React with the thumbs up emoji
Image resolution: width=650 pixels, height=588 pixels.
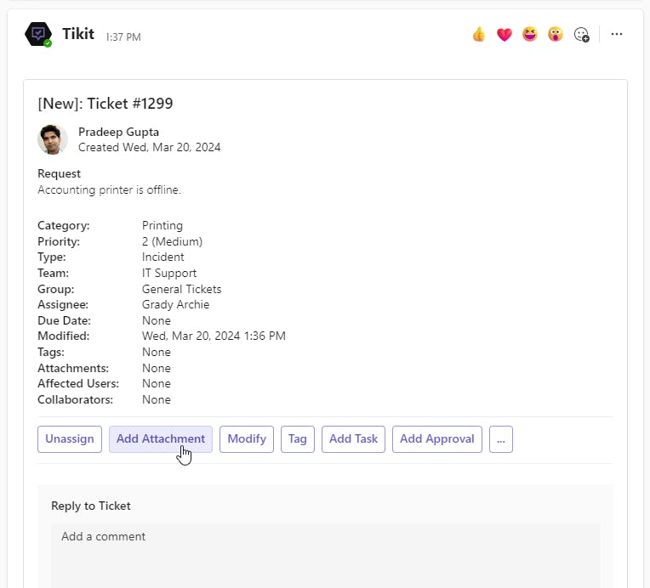[479, 35]
